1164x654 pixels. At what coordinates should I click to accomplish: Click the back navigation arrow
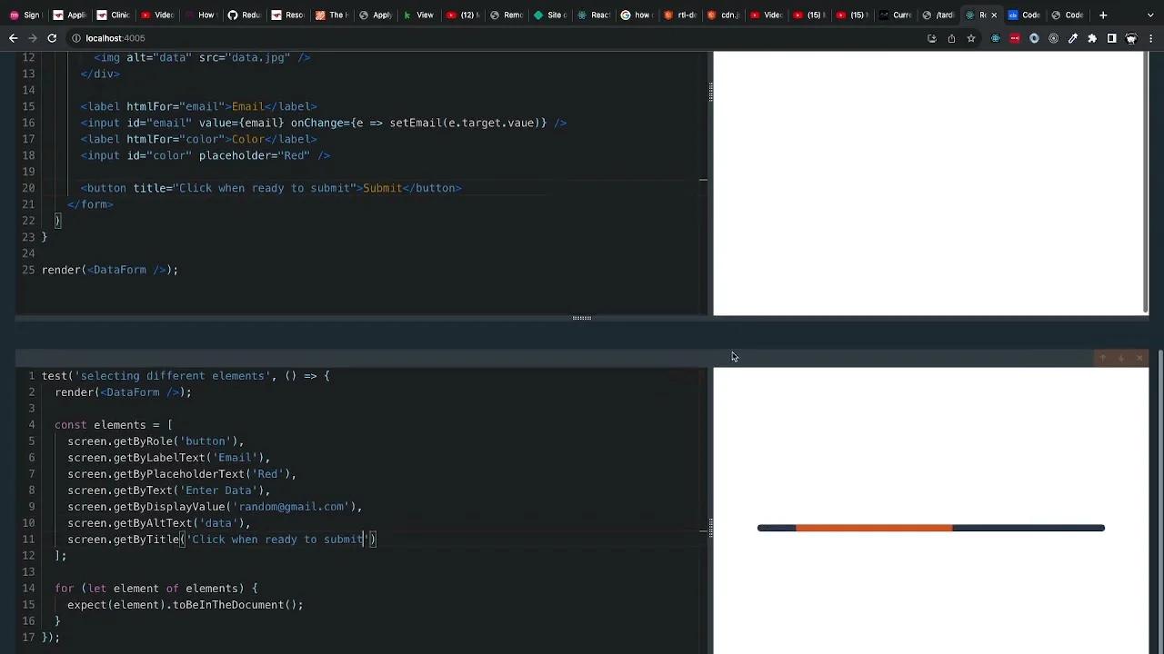pos(13,37)
